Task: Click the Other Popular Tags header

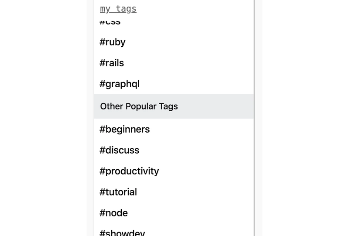Action: [174, 106]
